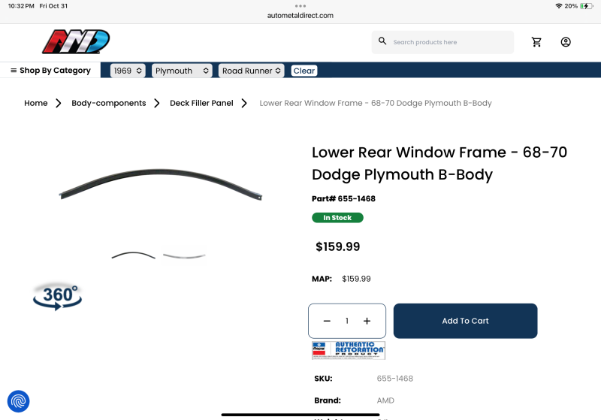Open the 1969 year dropdown
Screen dimensions: 601x420
tap(128, 71)
